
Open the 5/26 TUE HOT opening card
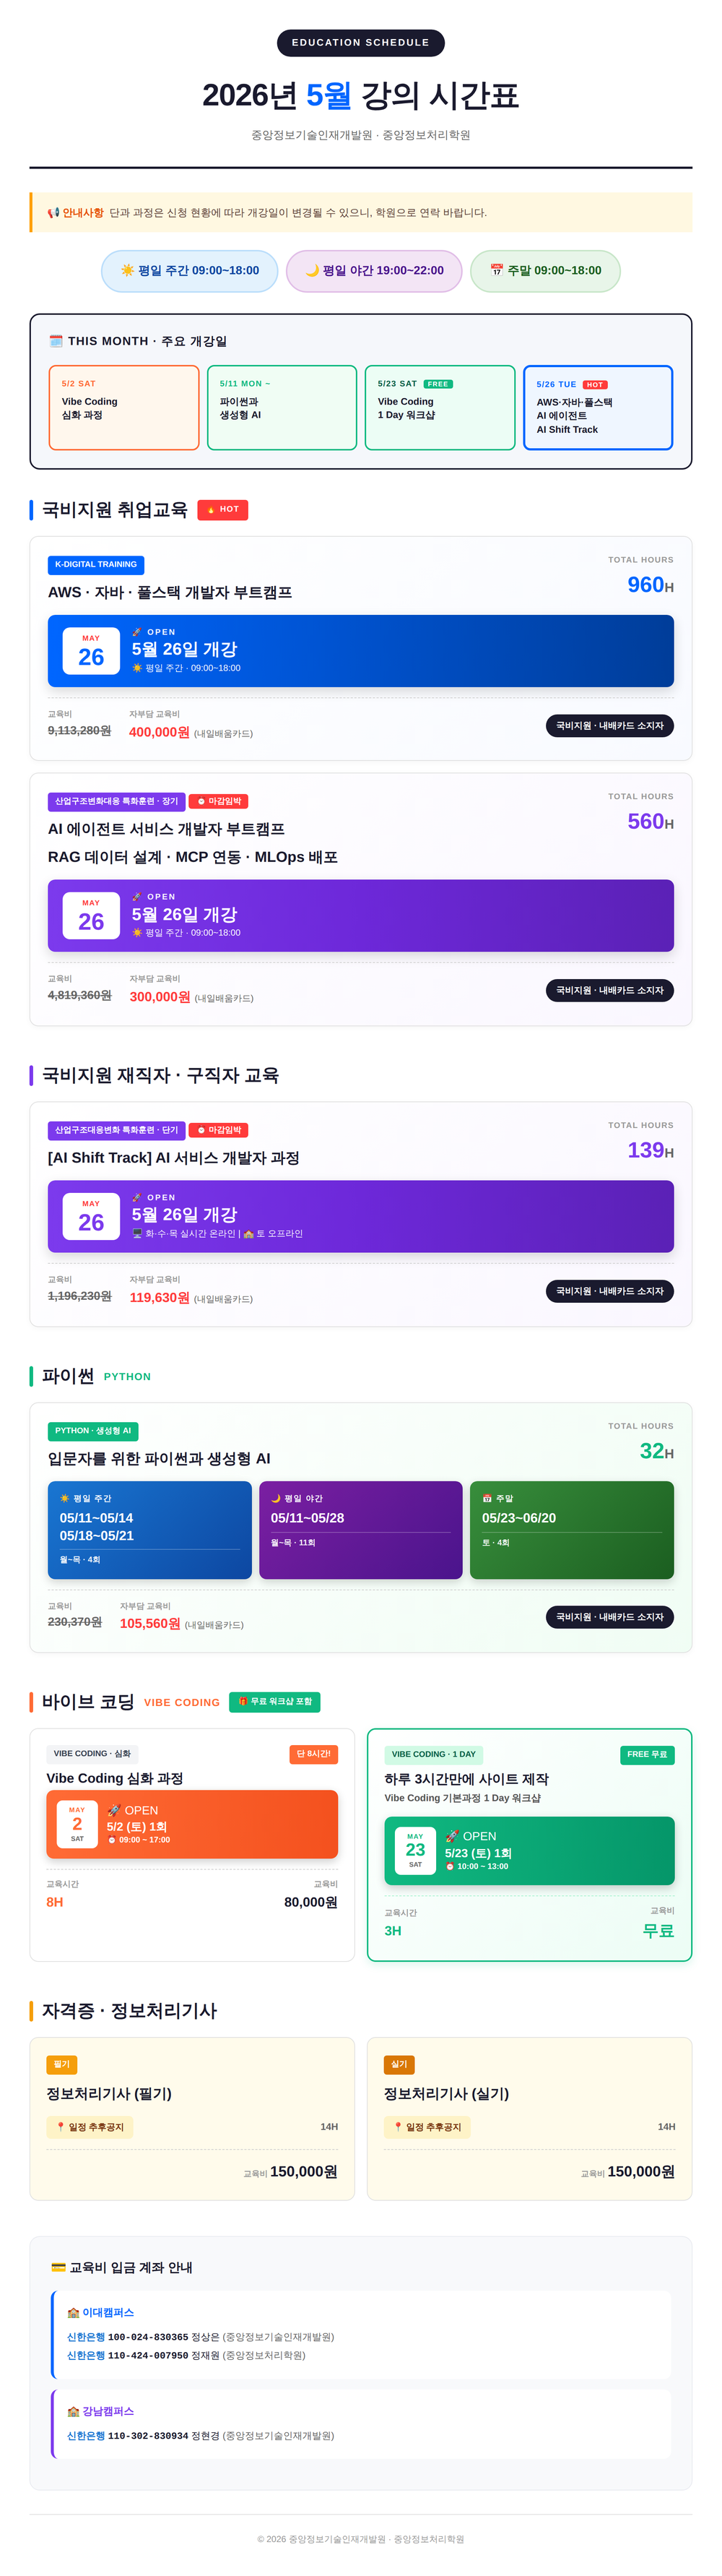[x=597, y=408]
